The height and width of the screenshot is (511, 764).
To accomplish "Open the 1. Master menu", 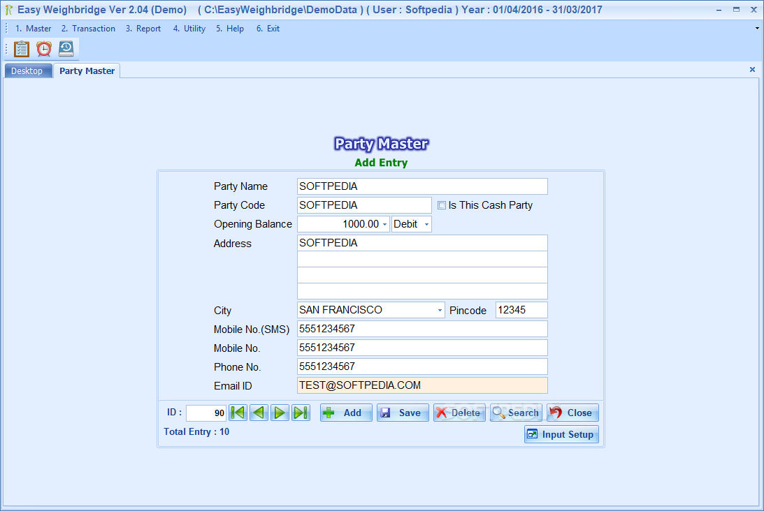I will [33, 29].
